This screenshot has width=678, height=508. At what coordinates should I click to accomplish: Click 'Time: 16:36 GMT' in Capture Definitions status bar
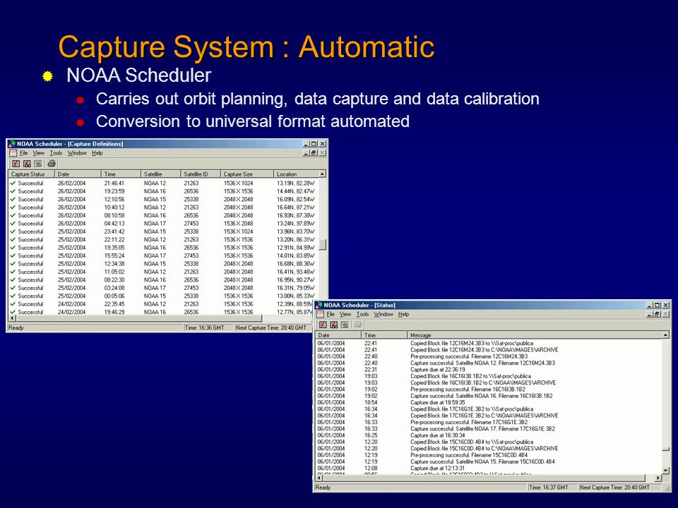pos(205,328)
